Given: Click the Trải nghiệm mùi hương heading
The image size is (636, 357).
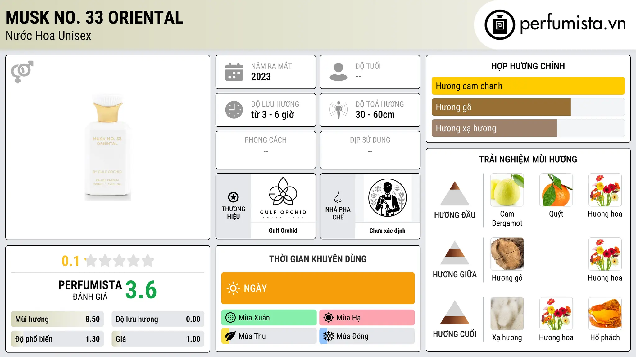Looking at the screenshot, I should [528, 159].
